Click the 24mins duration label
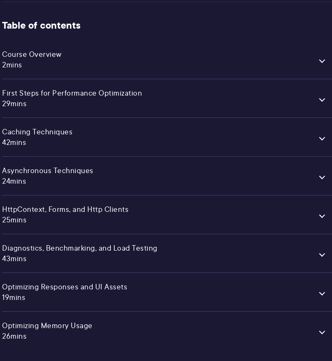The image size is (332, 361). [x=14, y=182]
